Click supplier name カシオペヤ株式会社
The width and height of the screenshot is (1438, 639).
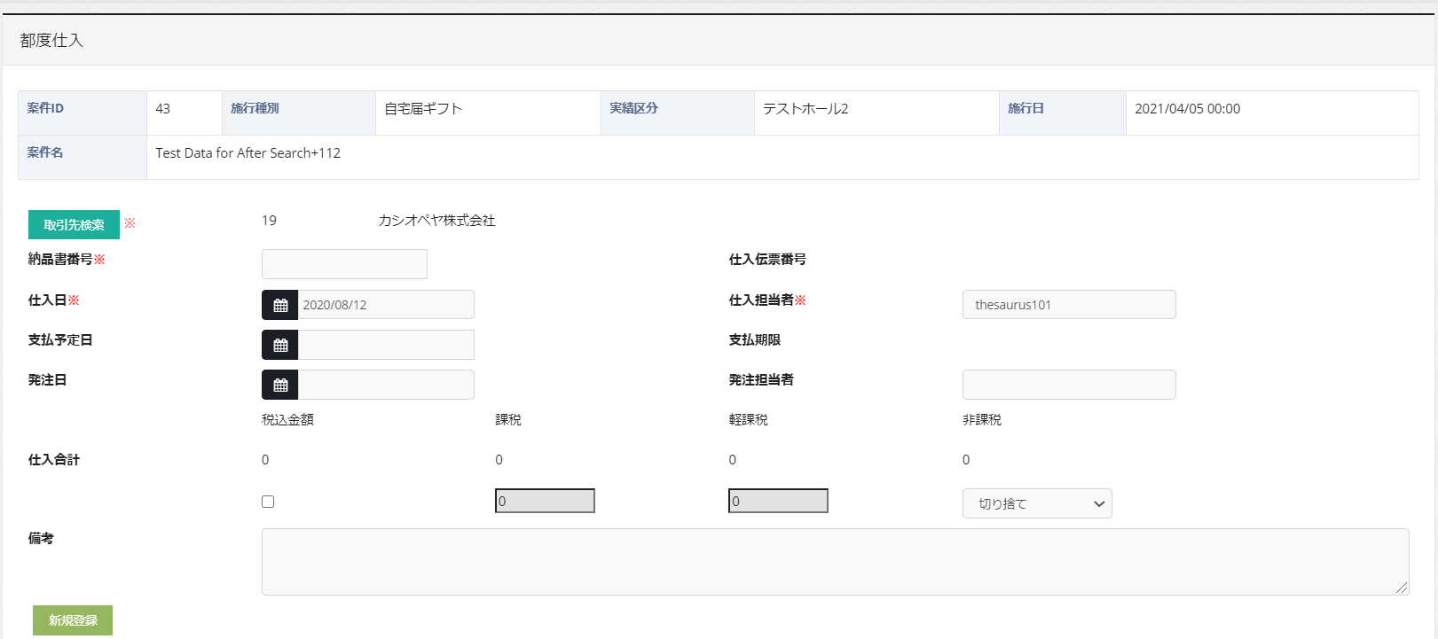pyautogui.click(x=436, y=221)
